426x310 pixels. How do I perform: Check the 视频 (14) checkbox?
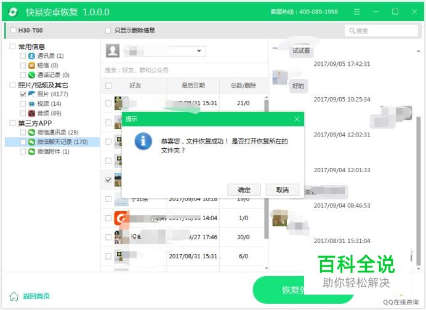tap(23, 104)
